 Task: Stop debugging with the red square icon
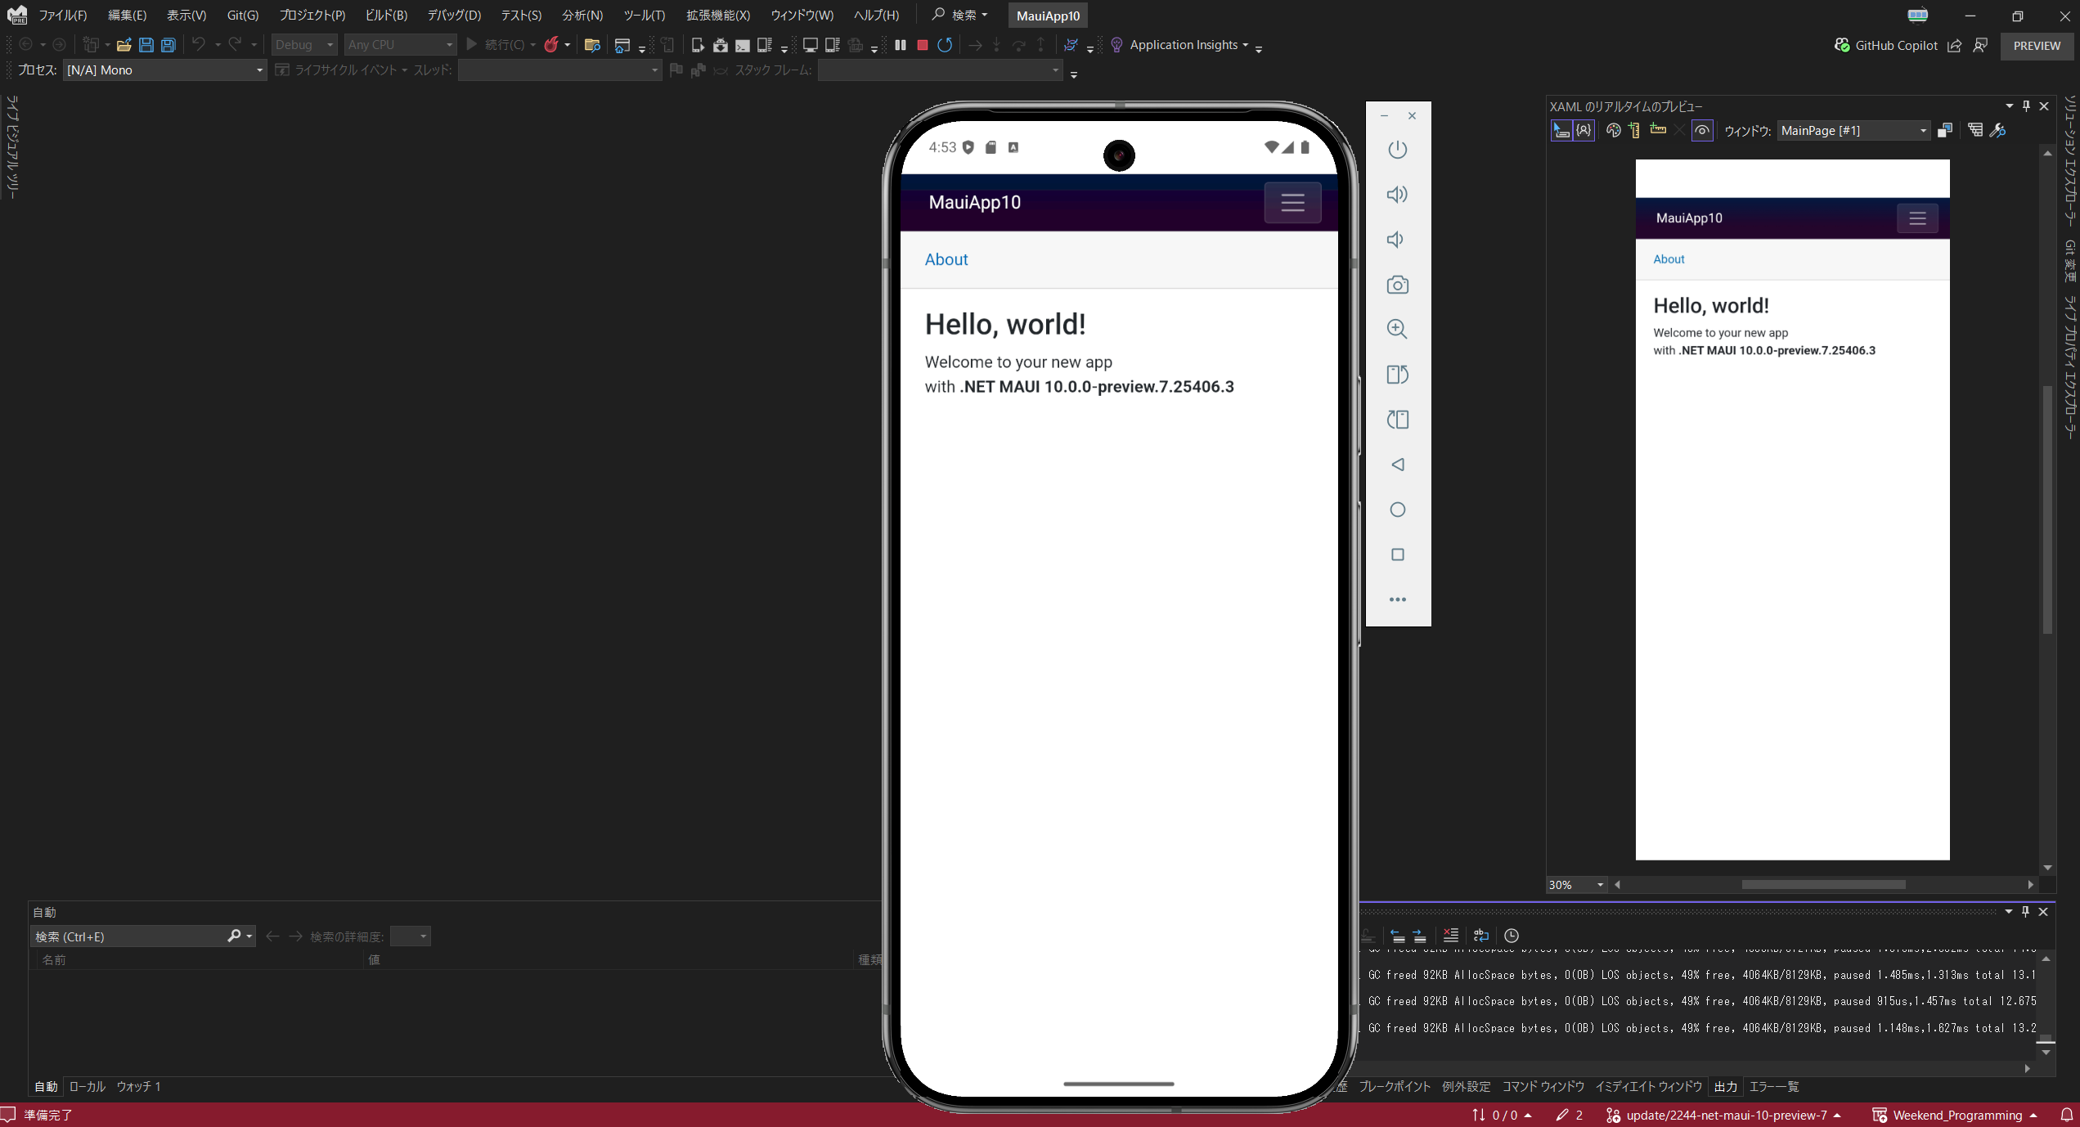pyautogui.click(x=923, y=45)
